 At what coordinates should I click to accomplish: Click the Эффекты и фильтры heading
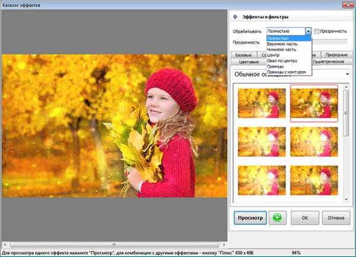click(x=265, y=17)
